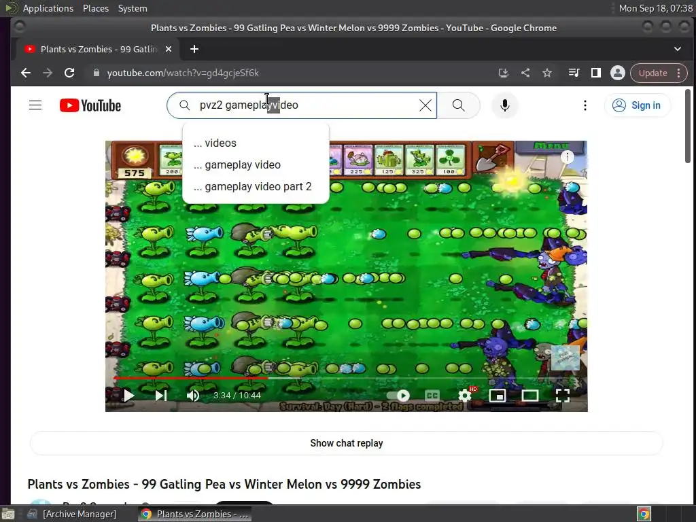Open YouTube settings three-dot menu

coord(585,105)
